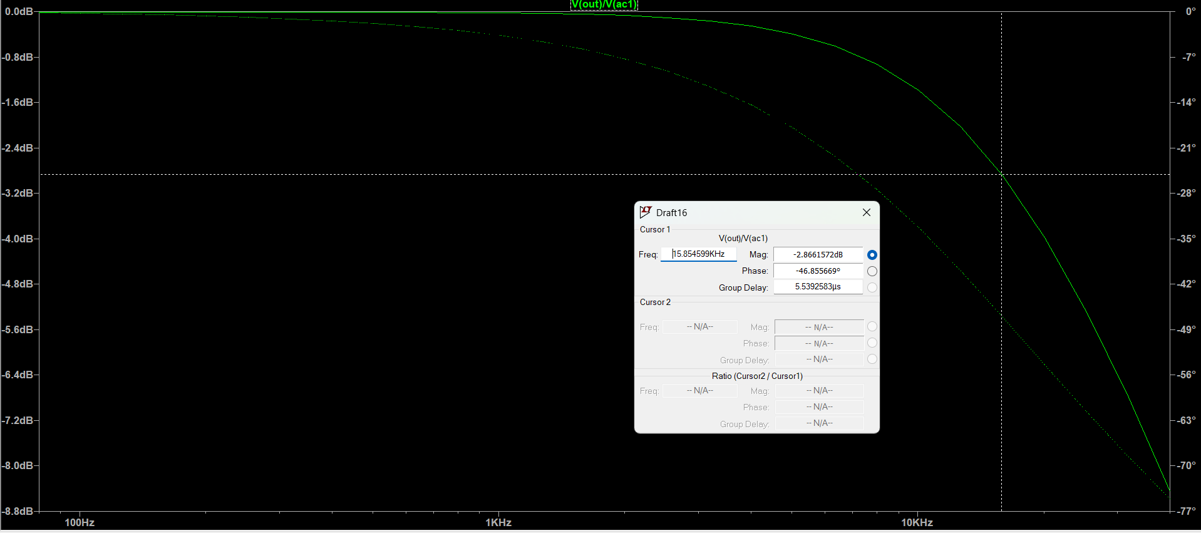Select Cursor 1 Mag radio button

pyautogui.click(x=872, y=255)
